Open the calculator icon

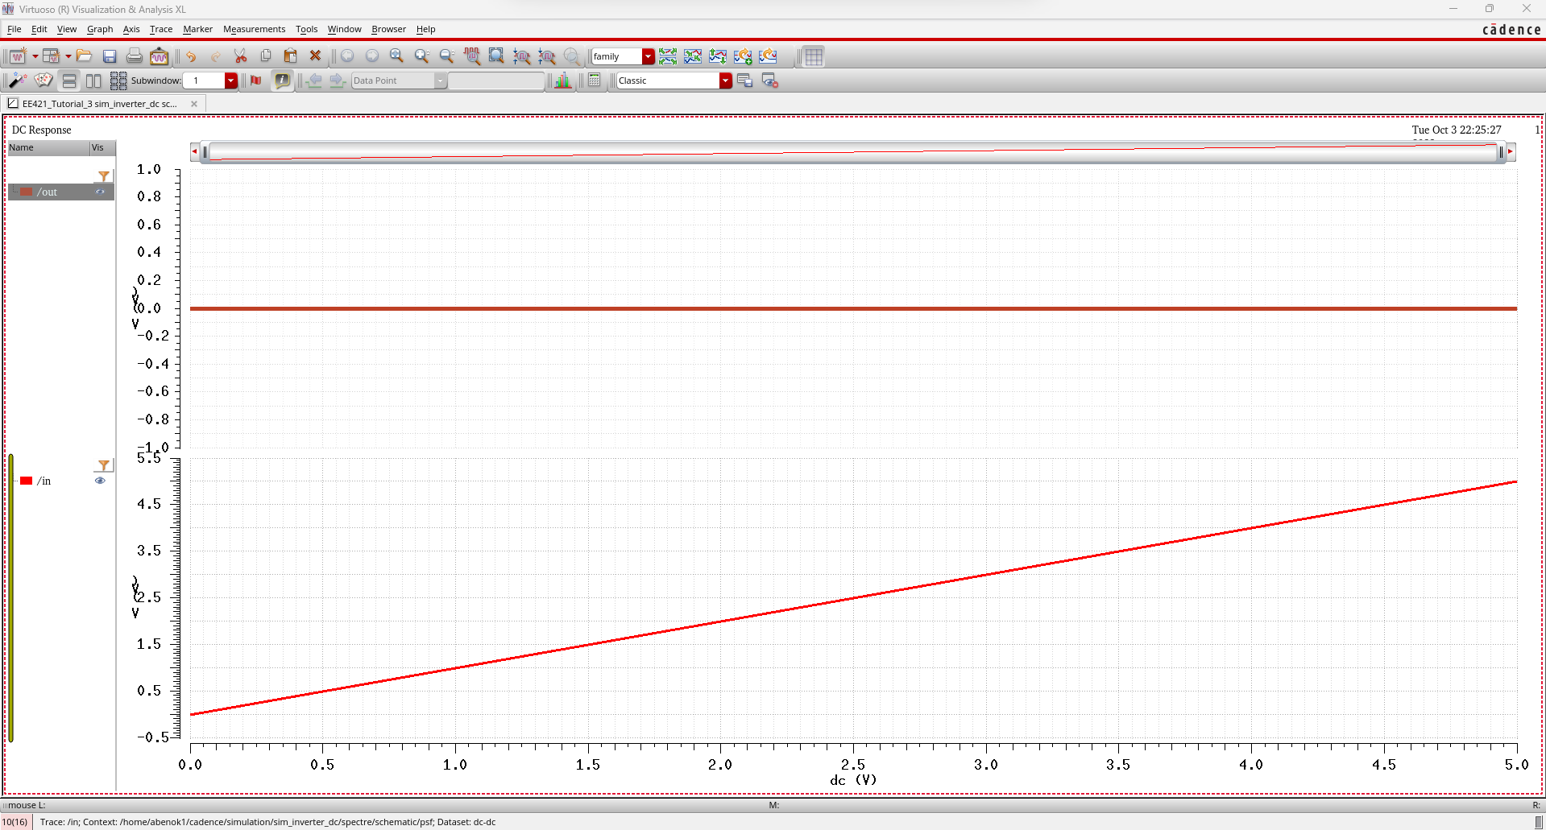pyautogui.click(x=595, y=81)
